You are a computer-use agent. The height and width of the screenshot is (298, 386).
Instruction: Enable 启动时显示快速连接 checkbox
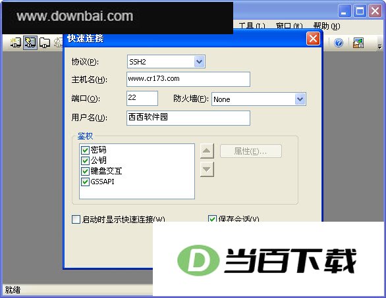[76, 219]
